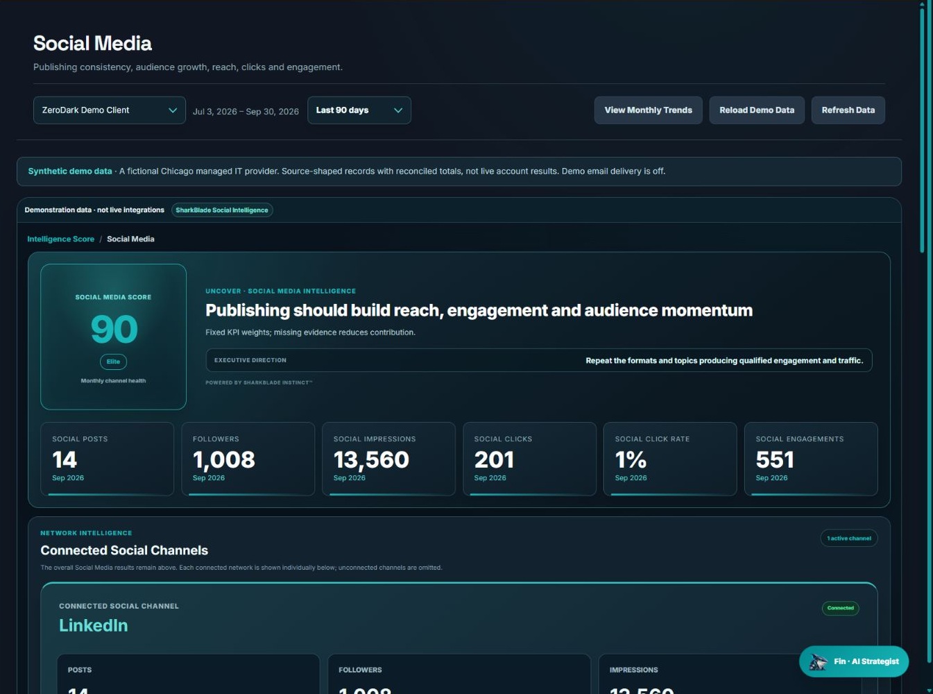Click the Refresh Data button
The width and height of the screenshot is (933, 694).
[x=848, y=110]
